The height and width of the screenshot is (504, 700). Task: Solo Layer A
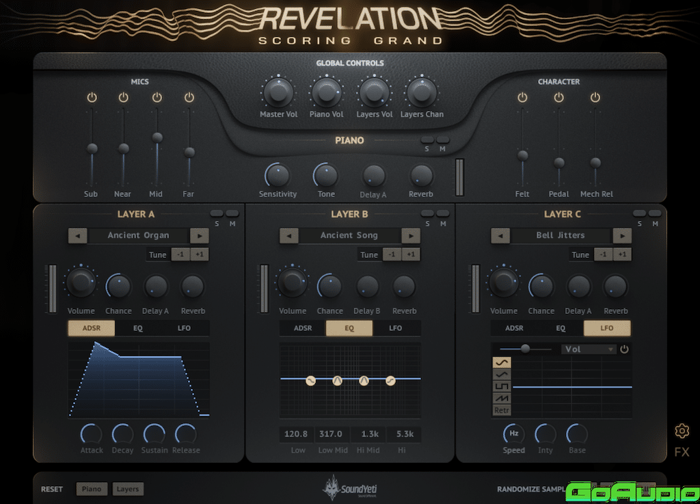tap(217, 213)
